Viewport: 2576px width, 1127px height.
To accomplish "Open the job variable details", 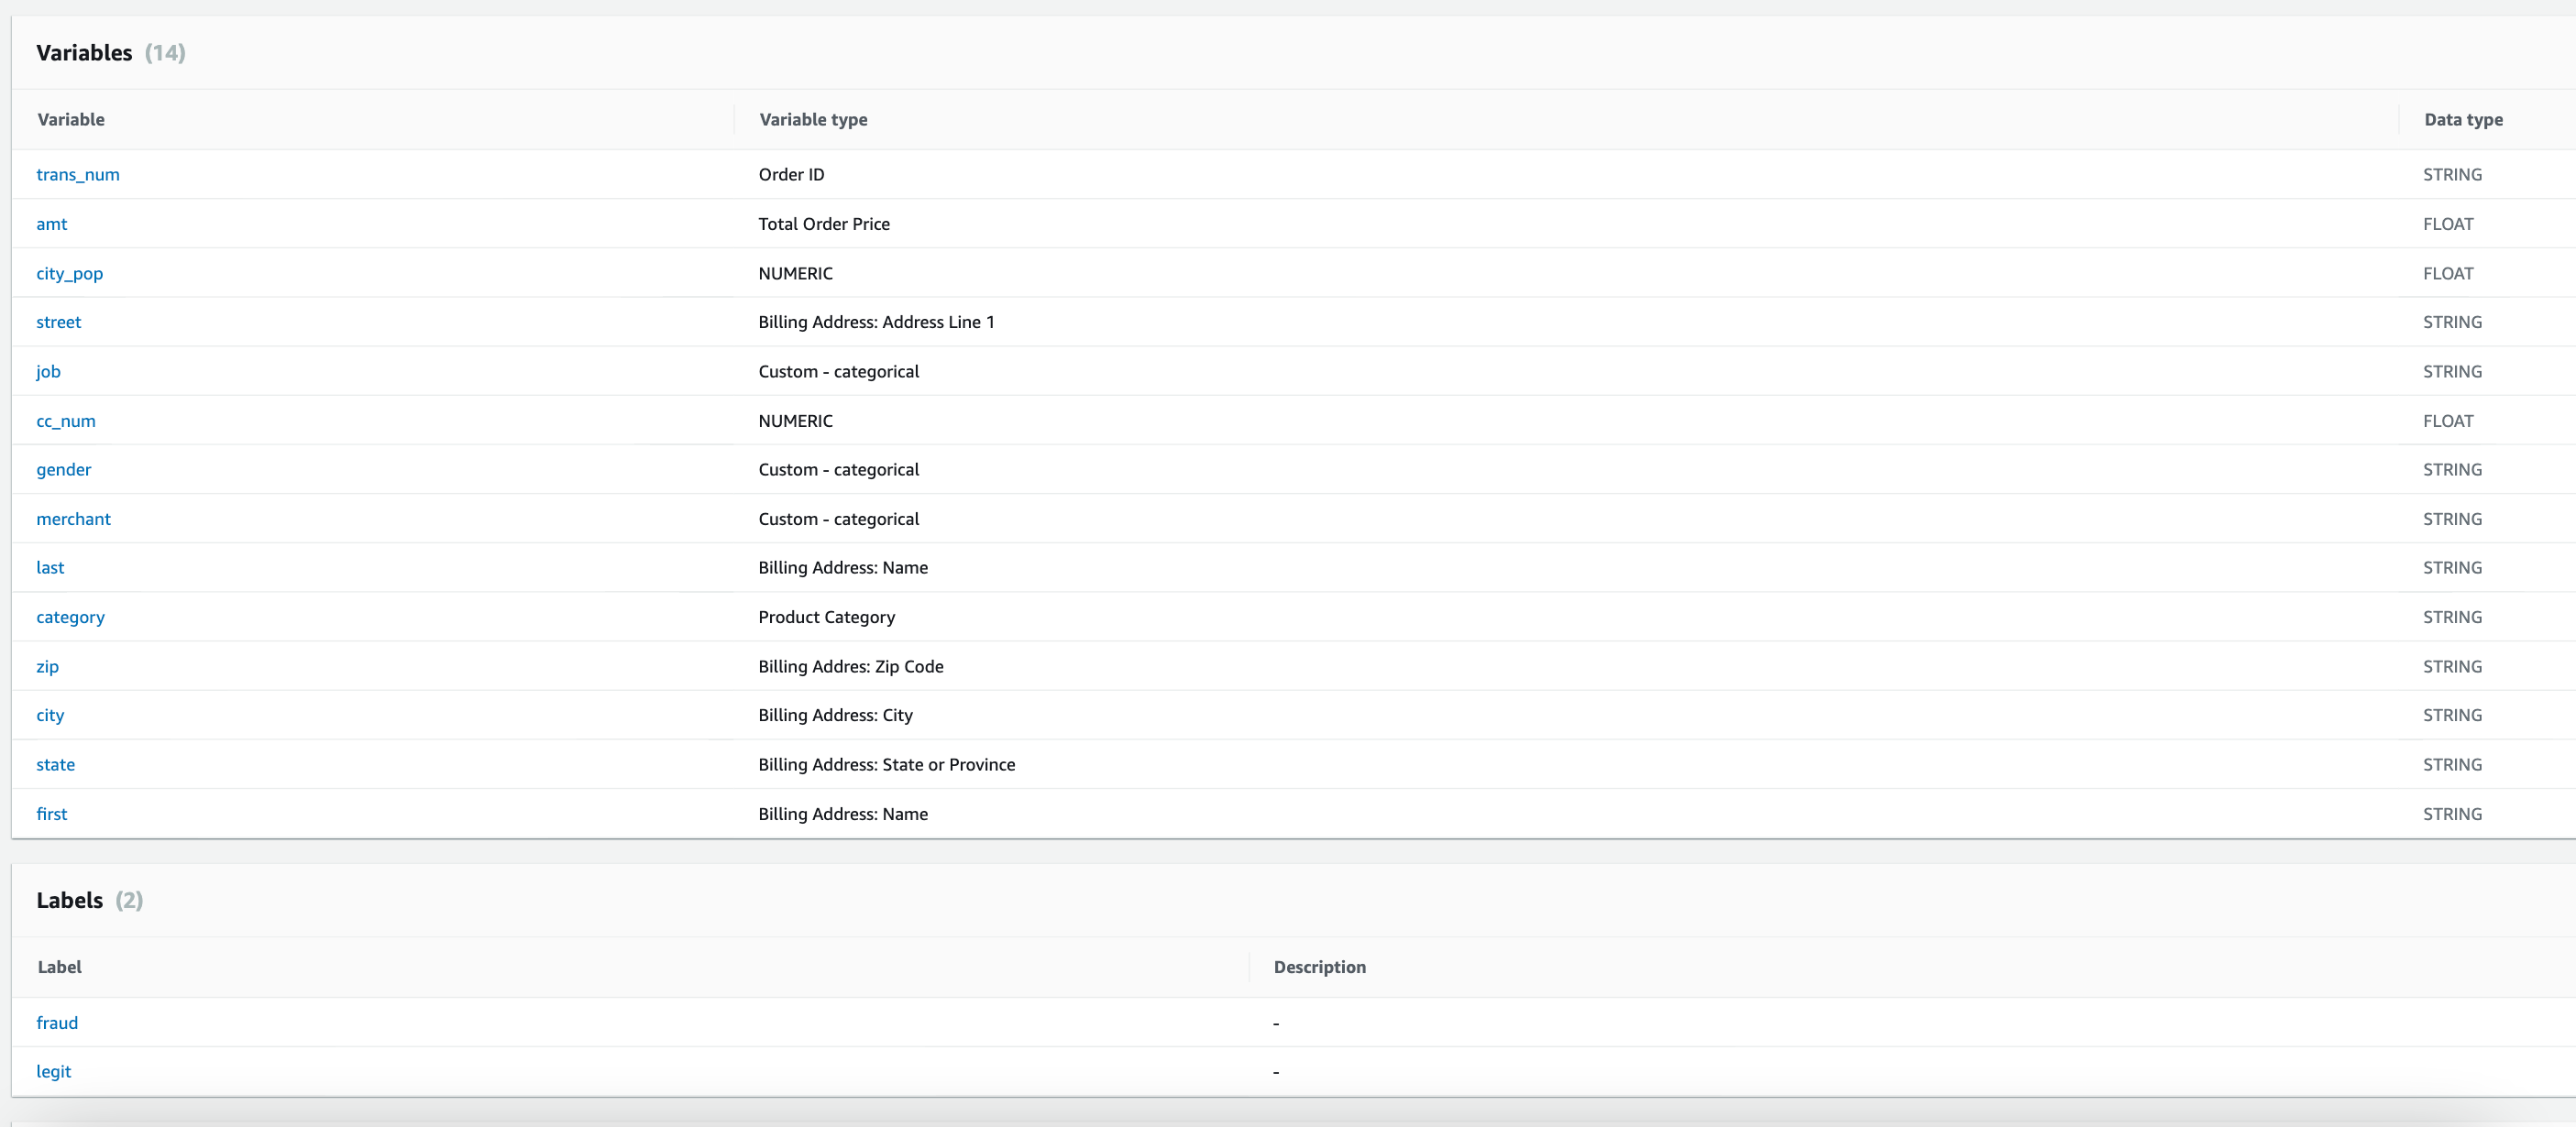I will tap(48, 372).
